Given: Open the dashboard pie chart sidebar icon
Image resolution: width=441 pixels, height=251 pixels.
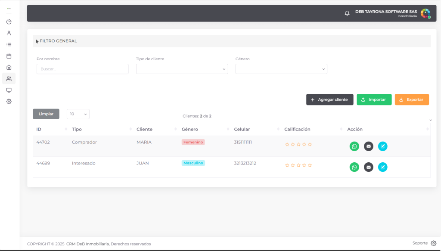Looking at the screenshot, I should coord(9,22).
